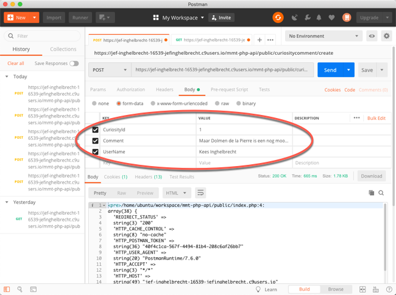Uncheck the Comment row checkbox

(95, 141)
